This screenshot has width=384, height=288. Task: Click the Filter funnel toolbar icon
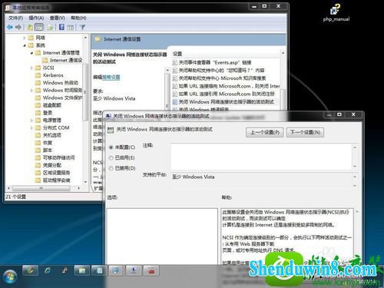tap(82, 27)
